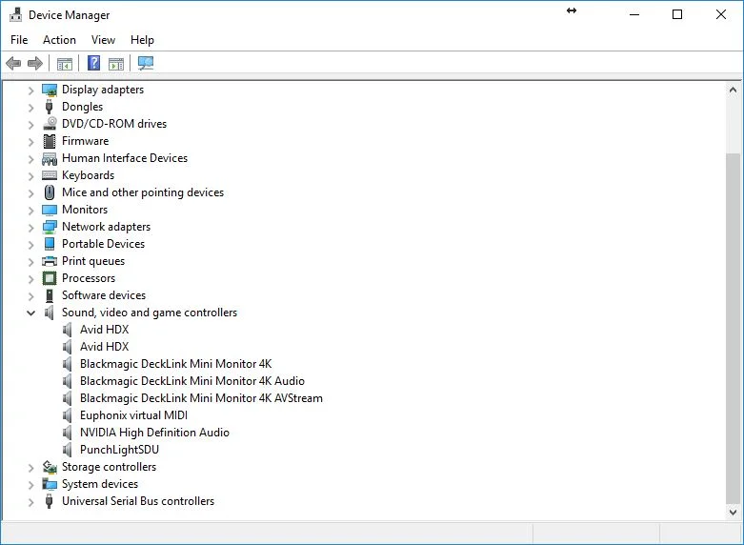Maximize the Device Manager window
The width and height of the screenshot is (744, 545).
677,14
